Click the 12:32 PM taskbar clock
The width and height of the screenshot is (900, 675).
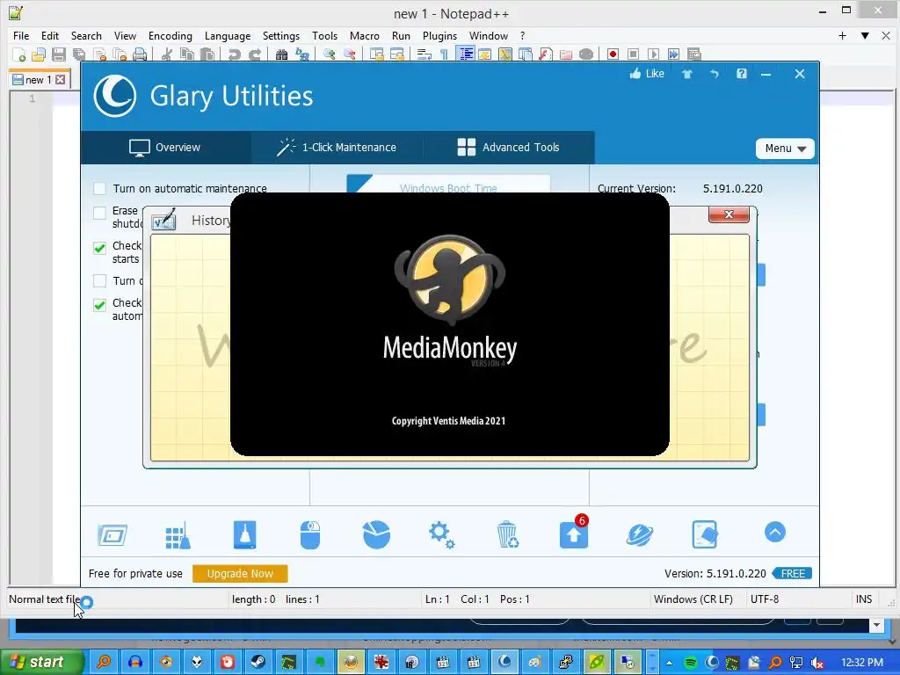pos(862,663)
